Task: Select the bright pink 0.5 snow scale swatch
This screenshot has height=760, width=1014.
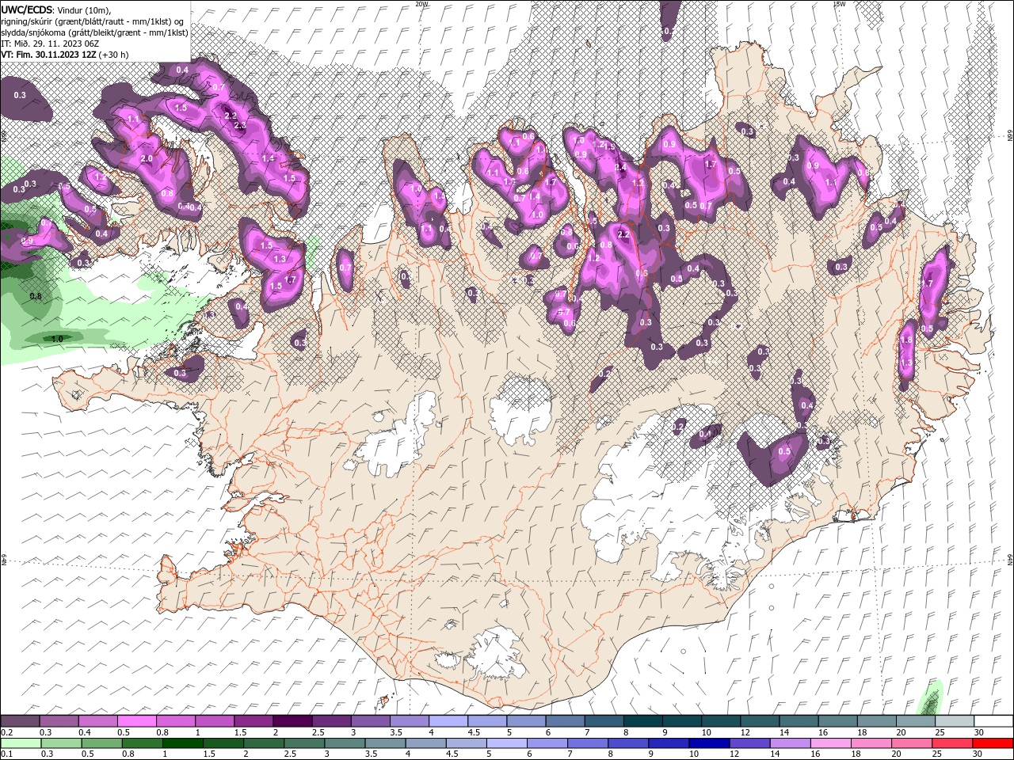Action: click(137, 721)
